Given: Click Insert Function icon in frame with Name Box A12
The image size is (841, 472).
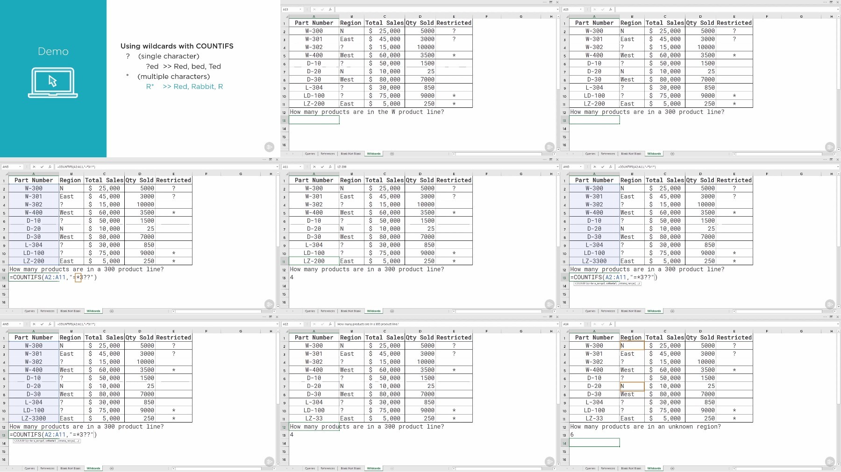Looking at the screenshot, I should click(x=330, y=324).
